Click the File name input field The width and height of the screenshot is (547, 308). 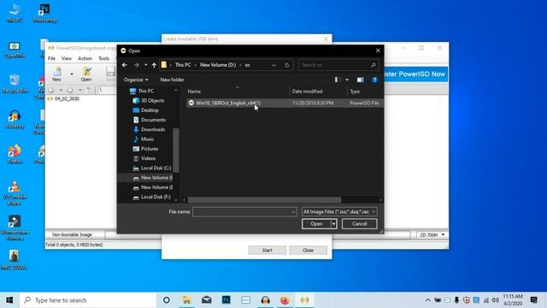[x=241, y=211]
